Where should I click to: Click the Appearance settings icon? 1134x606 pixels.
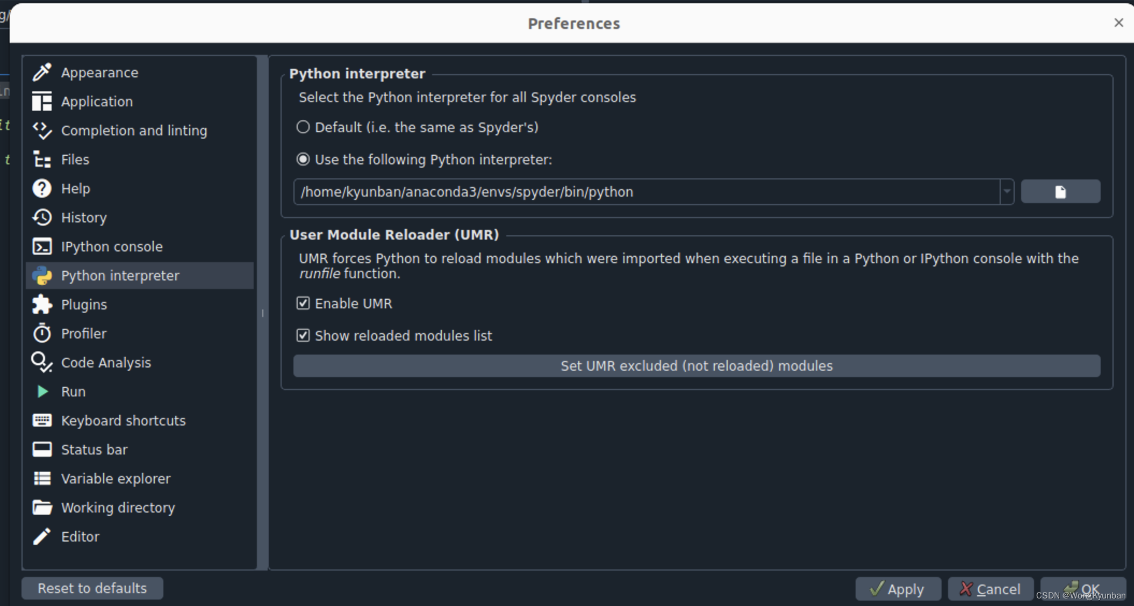click(42, 72)
